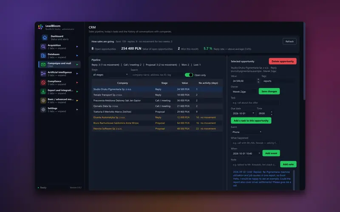Expand the Compliance section arrow

[x=77, y=82]
